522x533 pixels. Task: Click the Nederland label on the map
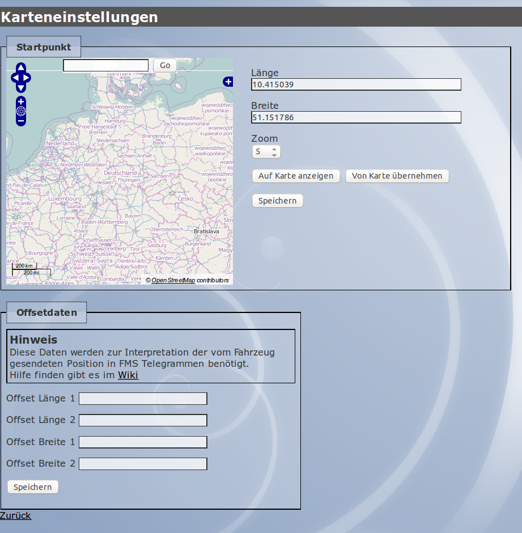(x=60, y=143)
